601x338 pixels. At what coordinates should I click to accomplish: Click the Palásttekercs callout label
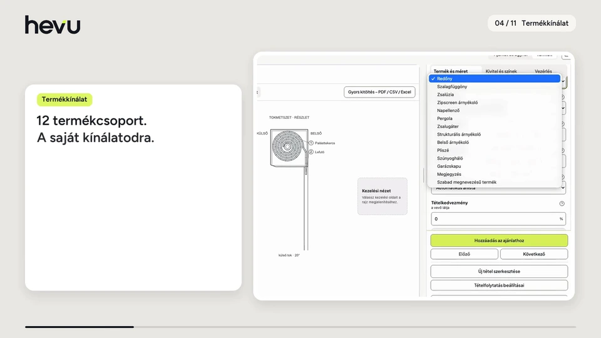pos(325,143)
